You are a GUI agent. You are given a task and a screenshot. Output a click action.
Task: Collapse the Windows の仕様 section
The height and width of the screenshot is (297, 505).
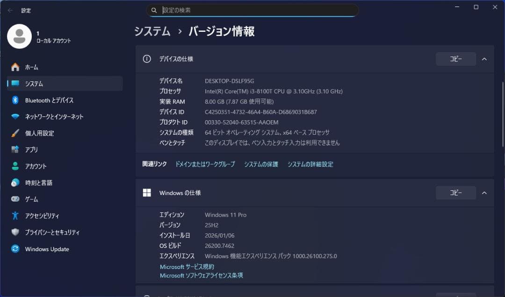(483, 193)
